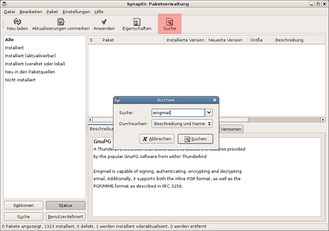Click the Status button
Screen dimensions: 329x231
pos(65,205)
